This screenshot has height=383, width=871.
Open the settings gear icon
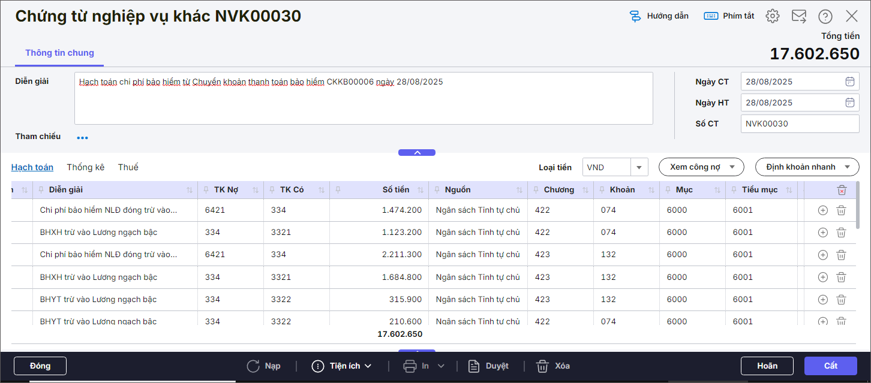(x=773, y=16)
